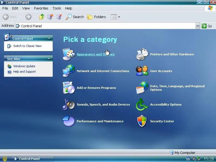
Task: Collapse the Control Panel sidebar section
Action: pos(49,38)
